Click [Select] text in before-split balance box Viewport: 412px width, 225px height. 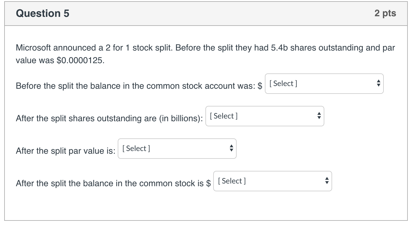coord(283,83)
